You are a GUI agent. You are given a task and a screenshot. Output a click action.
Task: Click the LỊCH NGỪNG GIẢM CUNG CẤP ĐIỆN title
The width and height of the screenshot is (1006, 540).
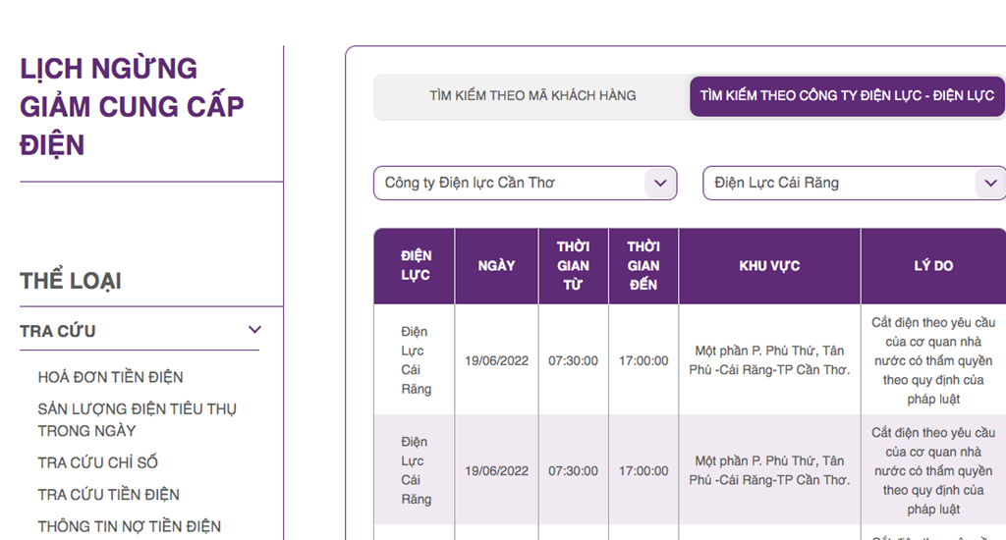[132, 106]
